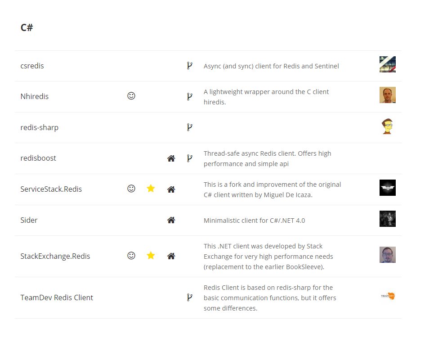Screen dimensions: 447x338
Task: Click the yellow star beside StackExchange.Redis
Action: [151, 256]
